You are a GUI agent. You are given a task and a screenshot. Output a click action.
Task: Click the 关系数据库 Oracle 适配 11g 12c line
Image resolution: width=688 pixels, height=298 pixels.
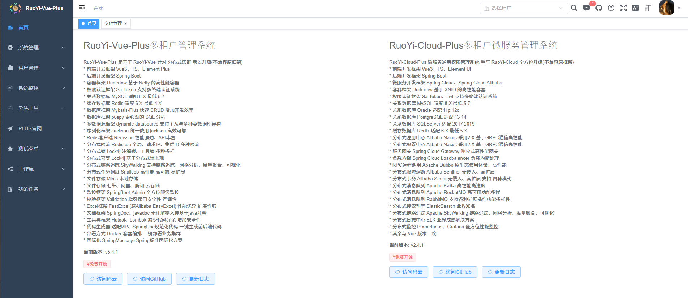(424, 110)
